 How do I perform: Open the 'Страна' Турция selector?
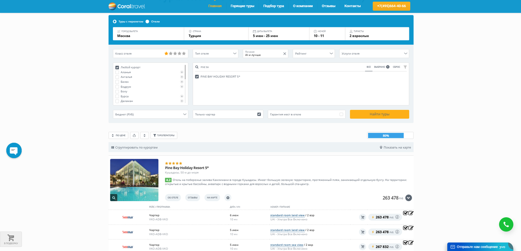tap(216, 34)
